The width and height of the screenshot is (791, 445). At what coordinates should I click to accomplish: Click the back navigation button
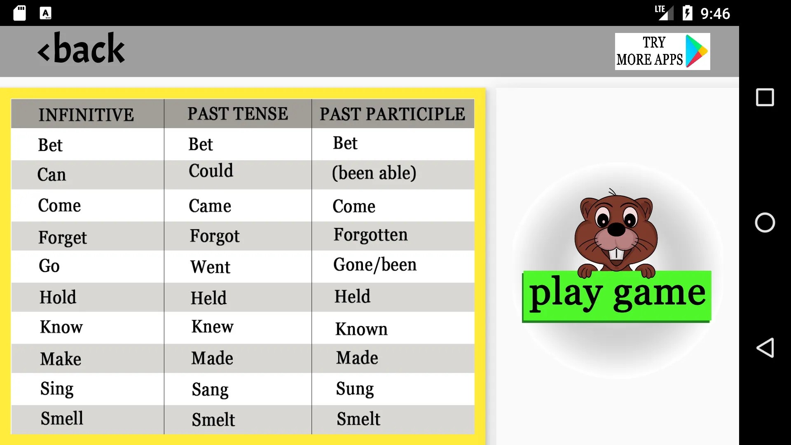pos(81,51)
